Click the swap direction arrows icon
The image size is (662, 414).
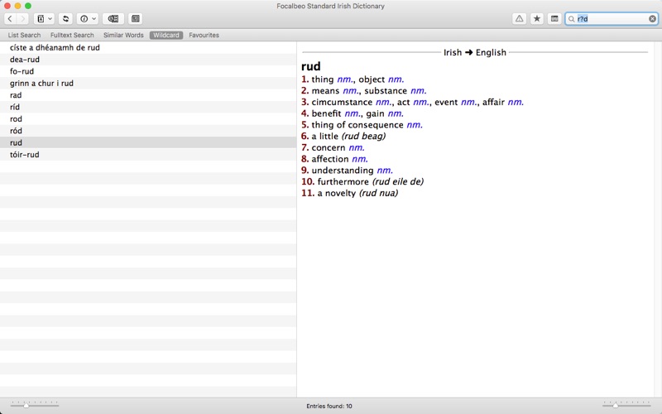[x=65, y=18]
